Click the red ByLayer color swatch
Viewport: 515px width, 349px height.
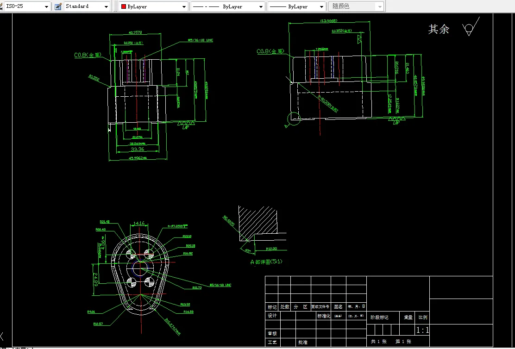[x=124, y=6]
